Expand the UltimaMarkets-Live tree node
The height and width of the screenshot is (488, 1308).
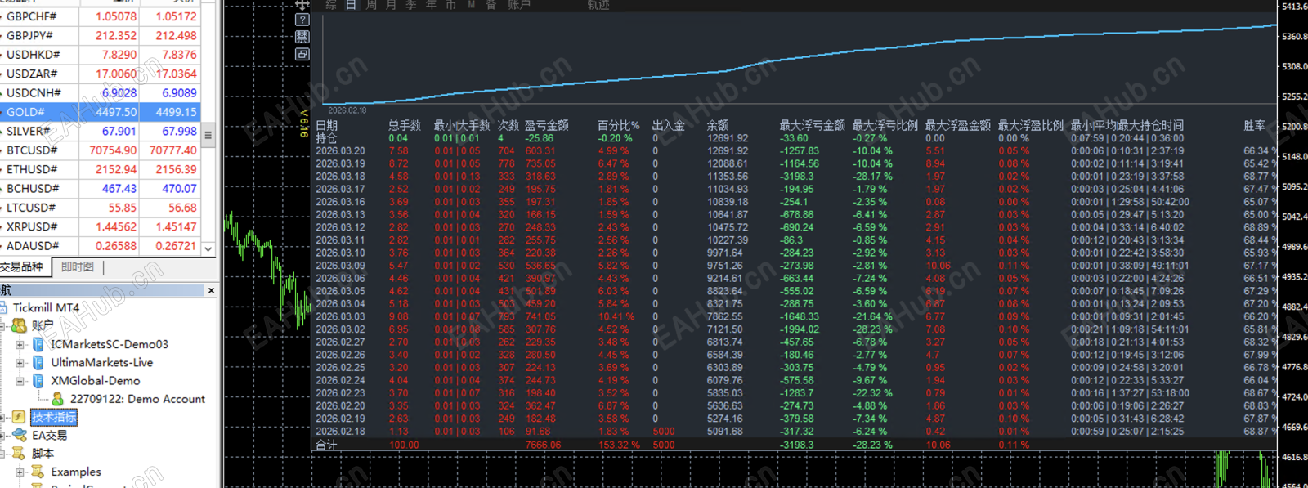[x=20, y=362]
